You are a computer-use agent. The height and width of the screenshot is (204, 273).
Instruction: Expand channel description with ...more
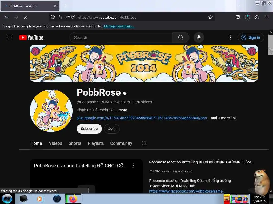pyautogui.click(x=121, y=110)
